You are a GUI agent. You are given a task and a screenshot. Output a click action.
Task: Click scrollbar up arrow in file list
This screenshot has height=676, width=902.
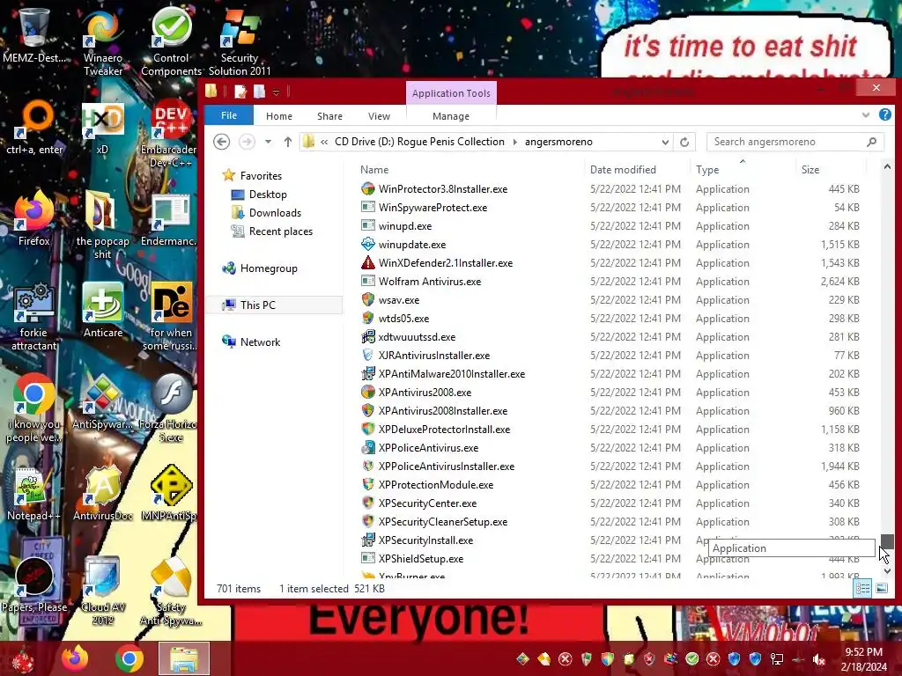tap(887, 167)
